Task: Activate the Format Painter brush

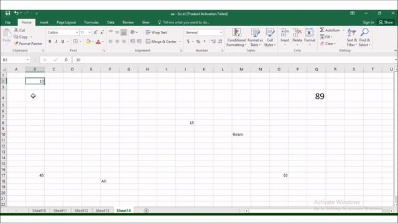Action: 28,43
